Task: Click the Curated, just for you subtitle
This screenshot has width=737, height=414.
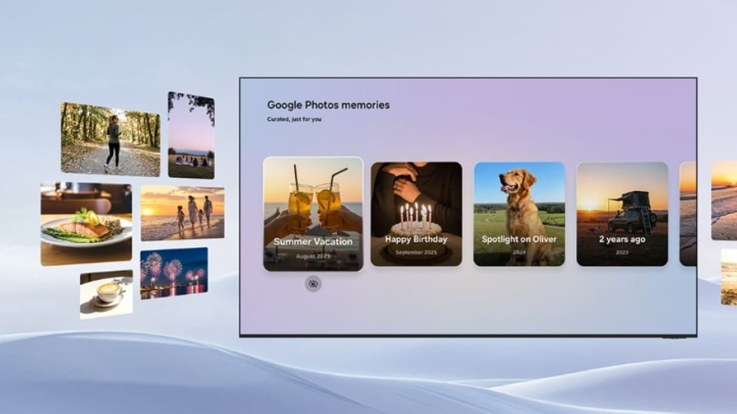Action: point(294,120)
